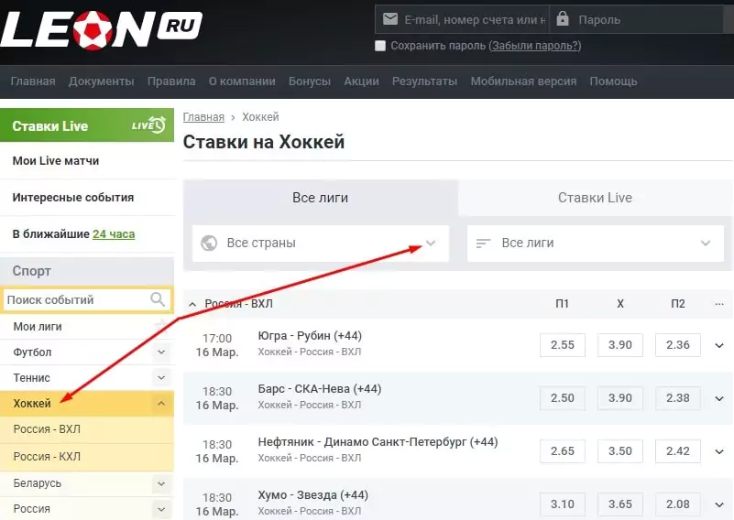Screen dimensions: 734x520
Task: Open the Документы menu item
Action: [x=102, y=81]
